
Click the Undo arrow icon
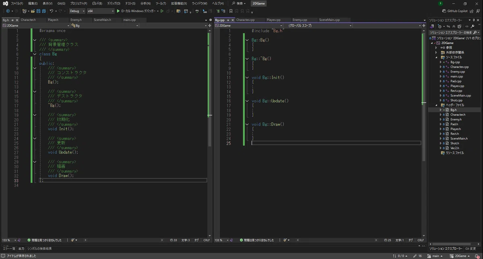[51, 11]
